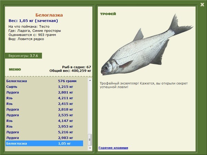Screen dimensions: 207x155
Task: Select the Лудога 2,818 кг row
Action: (x=44, y=109)
